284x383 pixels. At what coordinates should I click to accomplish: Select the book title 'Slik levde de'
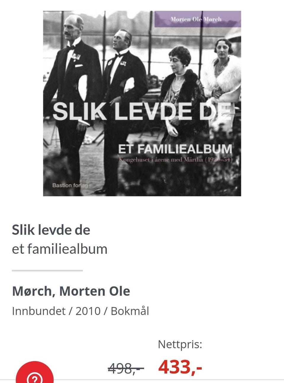pos(51,230)
